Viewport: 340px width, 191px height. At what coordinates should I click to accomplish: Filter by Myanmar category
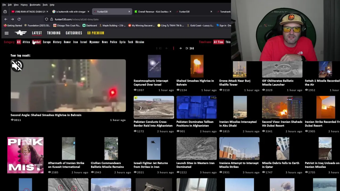[94, 42]
